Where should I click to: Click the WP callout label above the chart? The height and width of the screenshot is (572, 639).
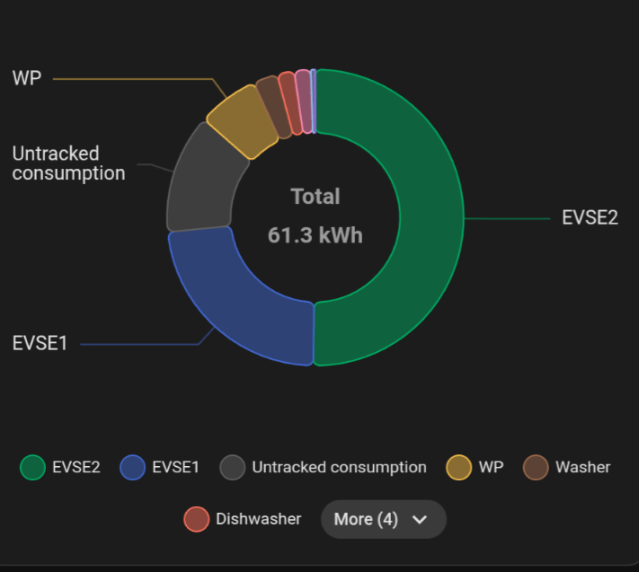click(27, 78)
